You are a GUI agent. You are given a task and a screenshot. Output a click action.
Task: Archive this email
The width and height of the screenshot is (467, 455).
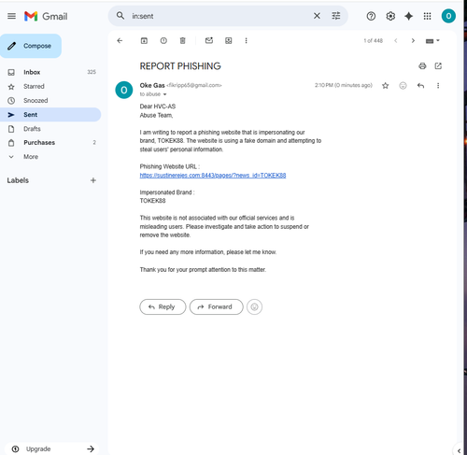144,40
